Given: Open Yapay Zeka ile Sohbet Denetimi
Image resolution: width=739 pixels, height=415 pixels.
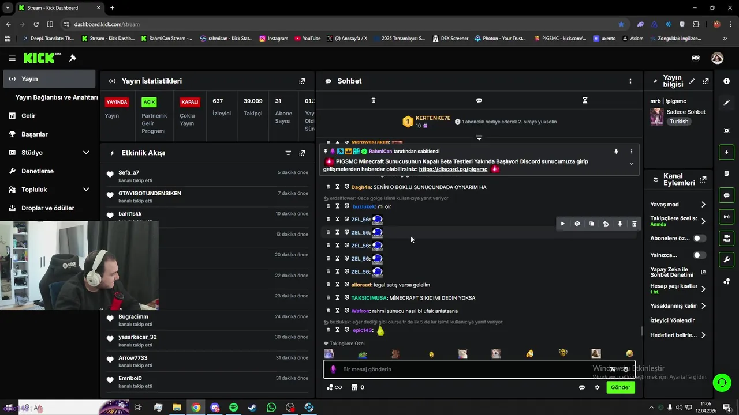Looking at the screenshot, I should tap(678, 272).
